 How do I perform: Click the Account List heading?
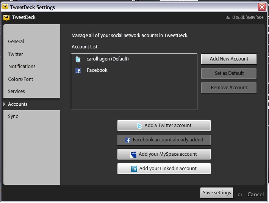(84, 47)
